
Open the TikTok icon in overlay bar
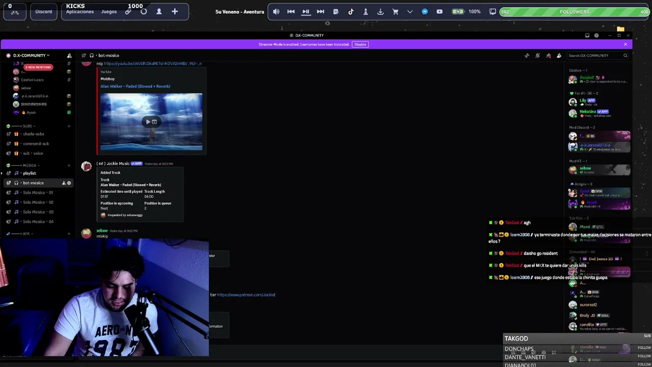(x=350, y=12)
